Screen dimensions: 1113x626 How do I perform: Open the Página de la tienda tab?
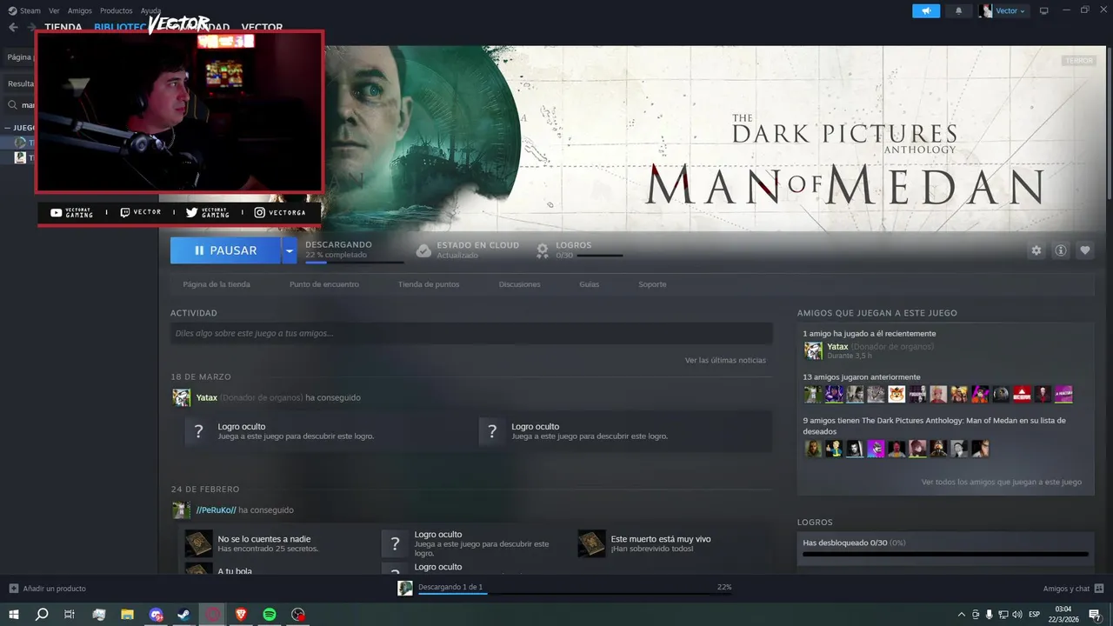217,284
